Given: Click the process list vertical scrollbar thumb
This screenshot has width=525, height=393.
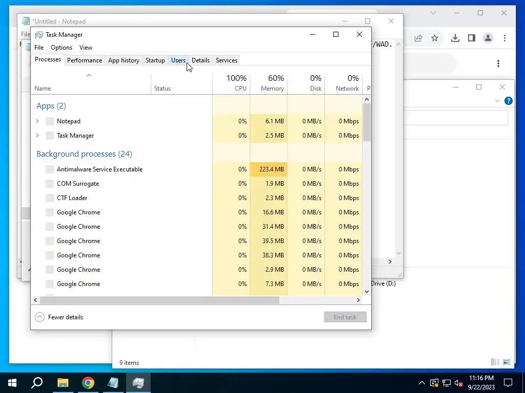Looking at the screenshot, I should pos(367,122).
